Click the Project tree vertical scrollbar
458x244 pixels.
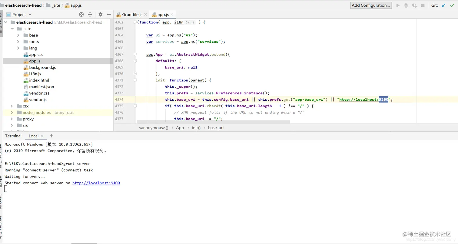112,48
